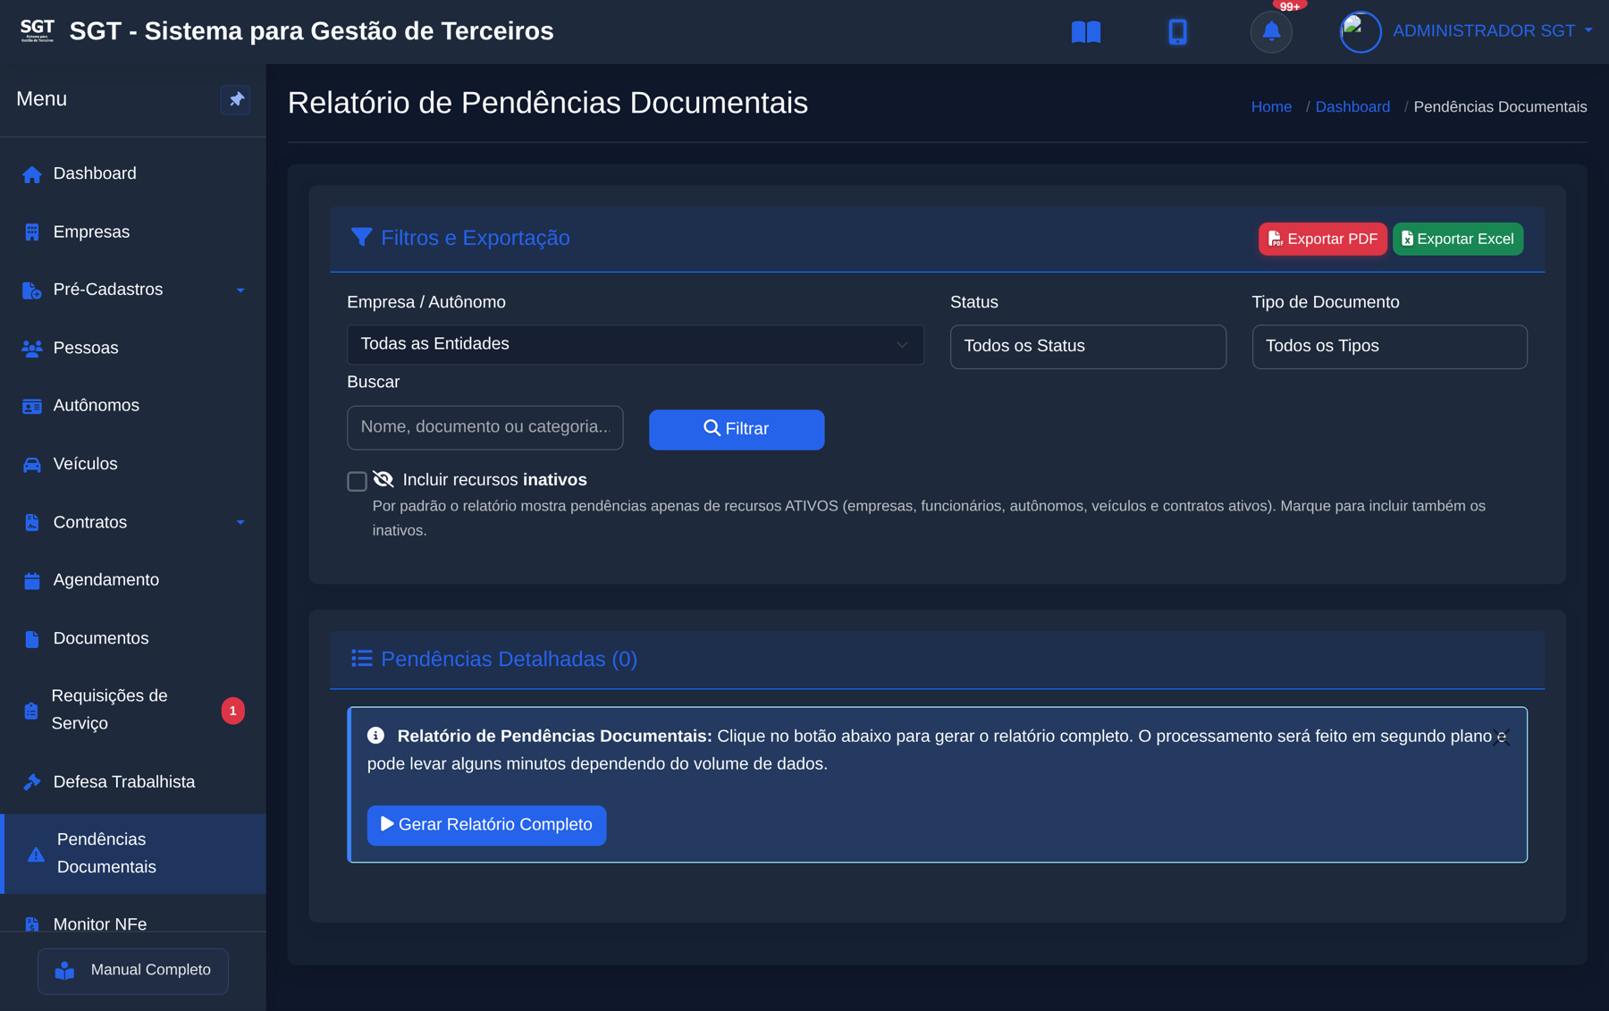Viewport: 1609px width, 1011px height.
Task: Select Veículos from the sidebar
Action: (133, 464)
